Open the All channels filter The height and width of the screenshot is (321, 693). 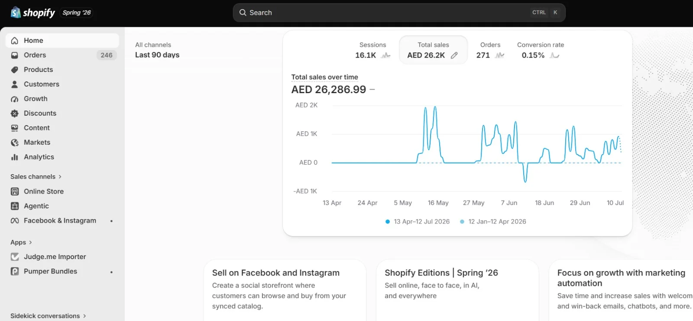(x=153, y=45)
